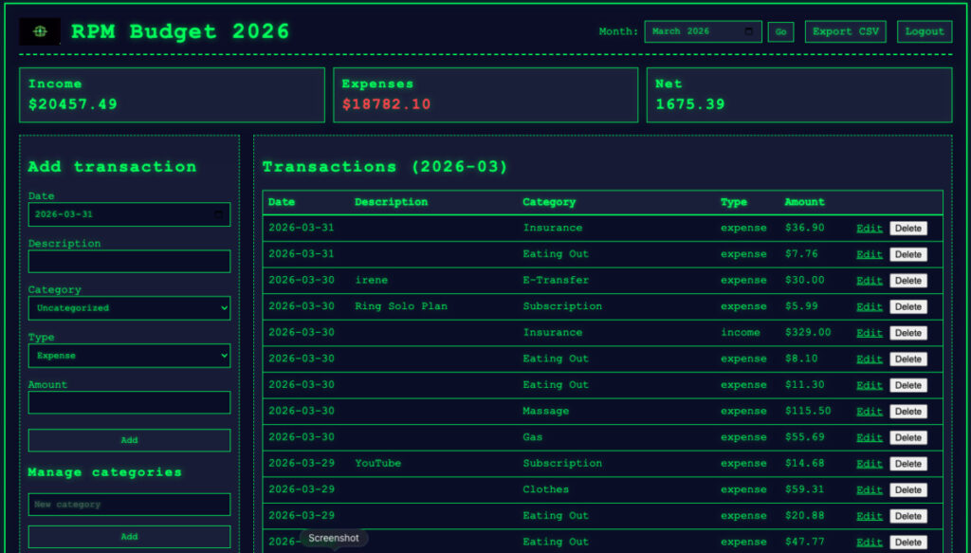Delete the $20.88 Eating Out row
Viewport: 971px width, 553px height.
(x=908, y=516)
